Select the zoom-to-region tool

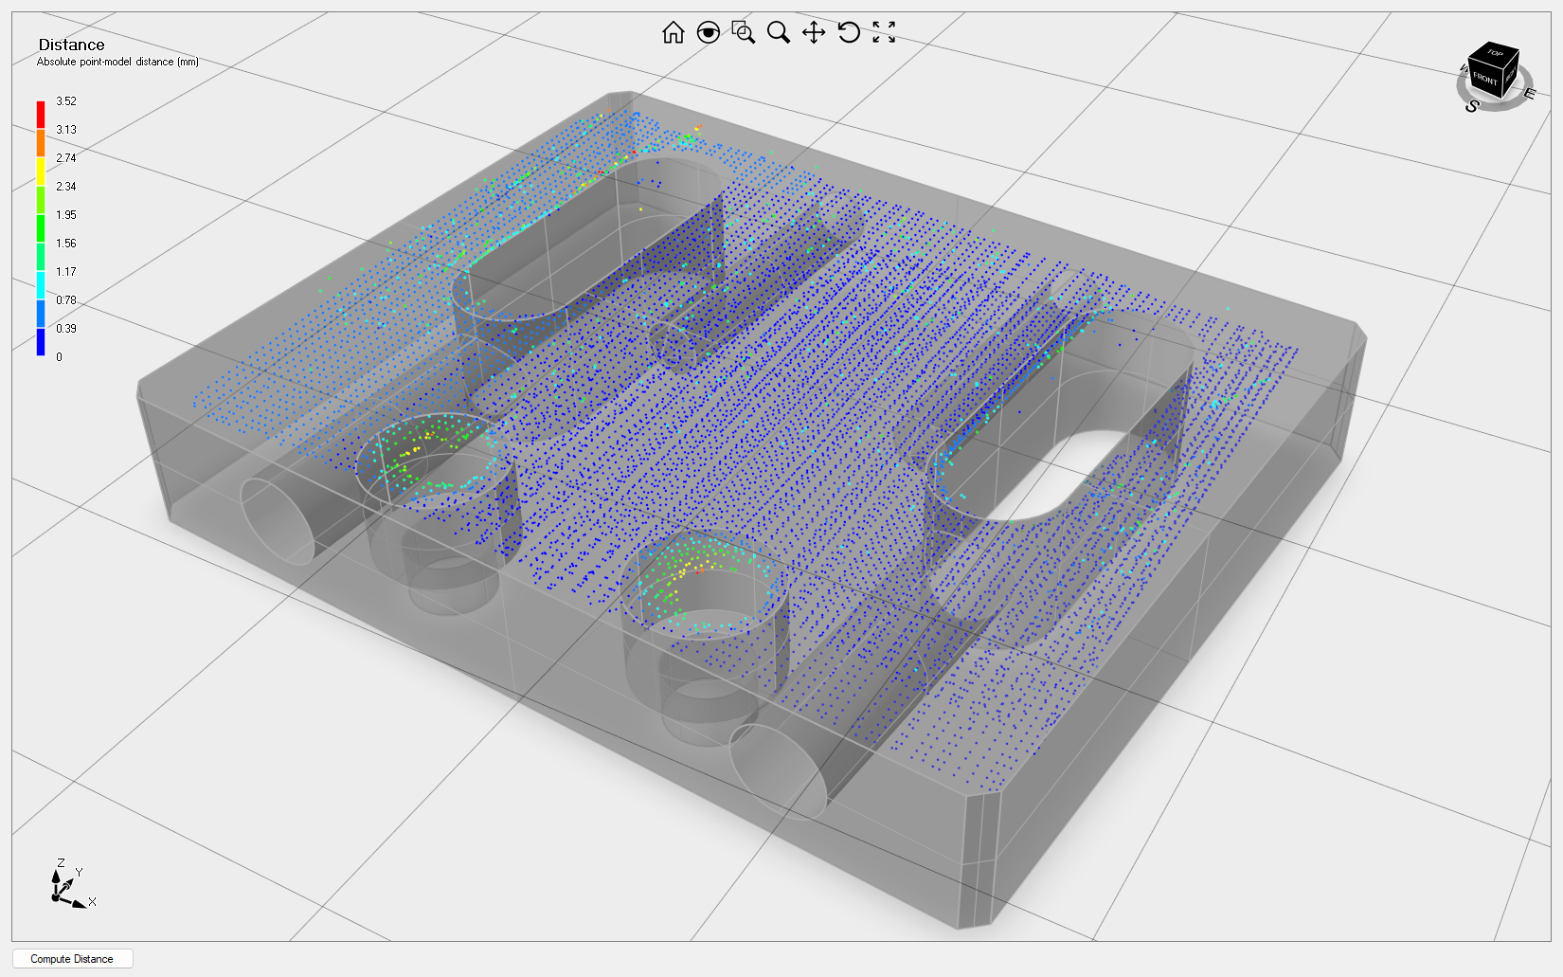point(744,32)
